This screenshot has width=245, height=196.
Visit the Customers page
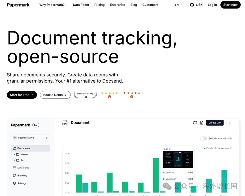(x=150, y=5)
